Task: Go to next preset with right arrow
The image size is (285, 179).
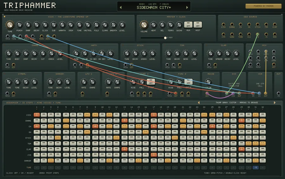Action: point(187,8)
